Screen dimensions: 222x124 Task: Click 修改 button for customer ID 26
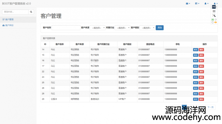pos(195,88)
